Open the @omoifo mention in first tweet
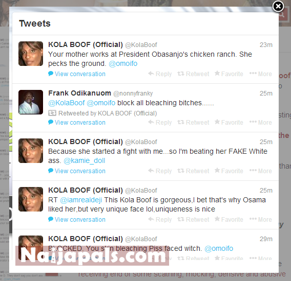This screenshot has height=281, width=291. point(123,63)
